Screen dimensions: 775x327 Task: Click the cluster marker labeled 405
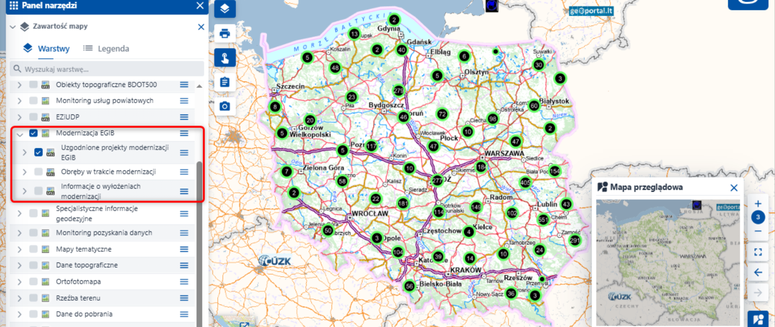pos(525,182)
